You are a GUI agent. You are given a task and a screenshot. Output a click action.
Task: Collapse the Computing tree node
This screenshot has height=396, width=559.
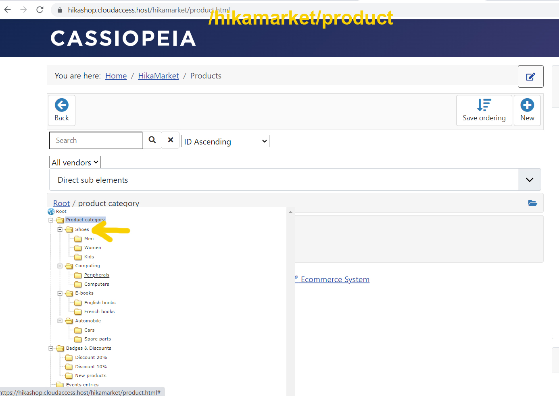pos(60,266)
